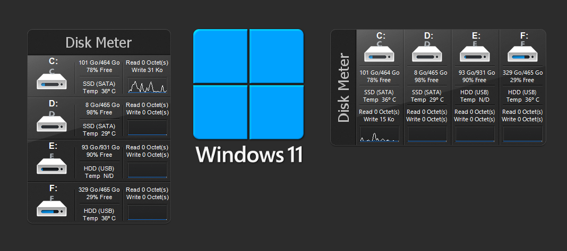Click the rotated Disk Meter title on the horizontal widget
This screenshot has width=567, height=251.
344,87
